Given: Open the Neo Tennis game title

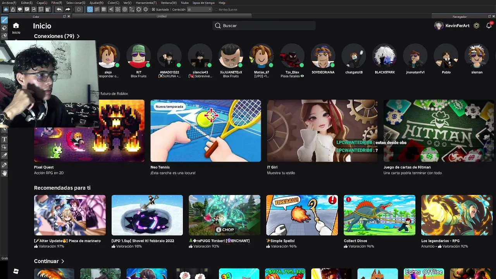Looking at the screenshot, I should 160,167.
